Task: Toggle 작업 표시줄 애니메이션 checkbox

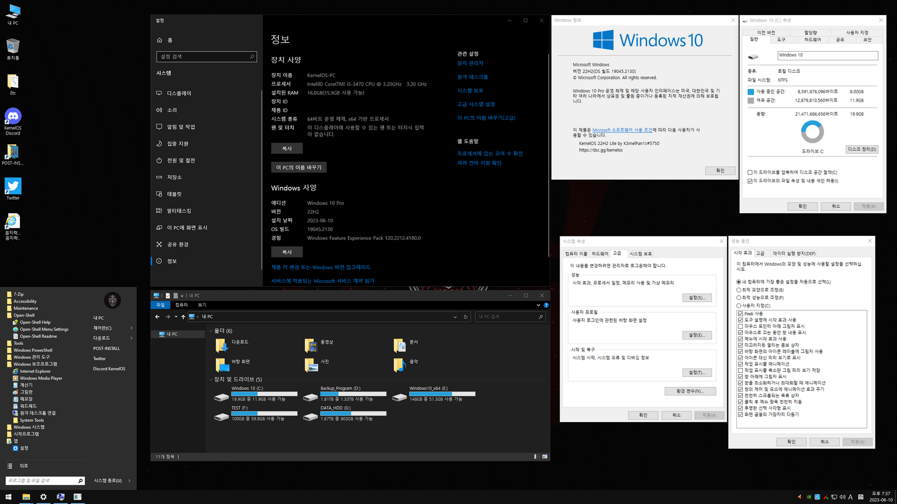Action: [x=741, y=364]
